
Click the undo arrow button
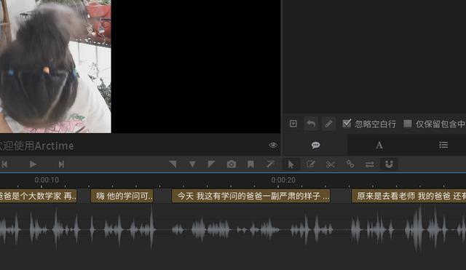(311, 124)
